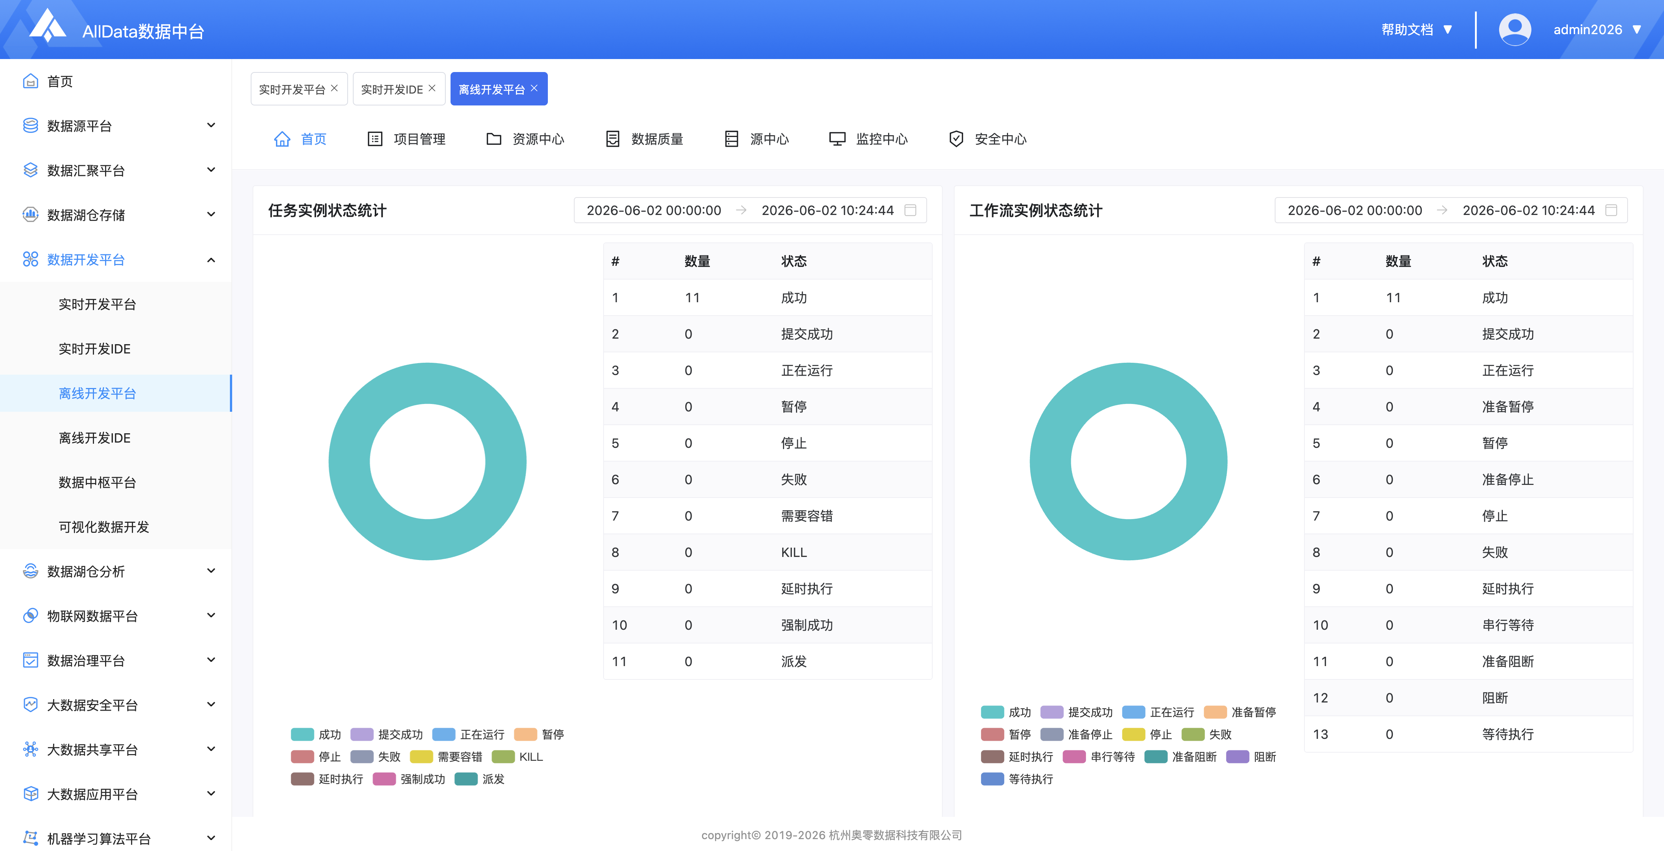The height and width of the screenshot is (851, 1664).
Task: Open 可视化数据开发 in sidebar
Action: point(116,527)
